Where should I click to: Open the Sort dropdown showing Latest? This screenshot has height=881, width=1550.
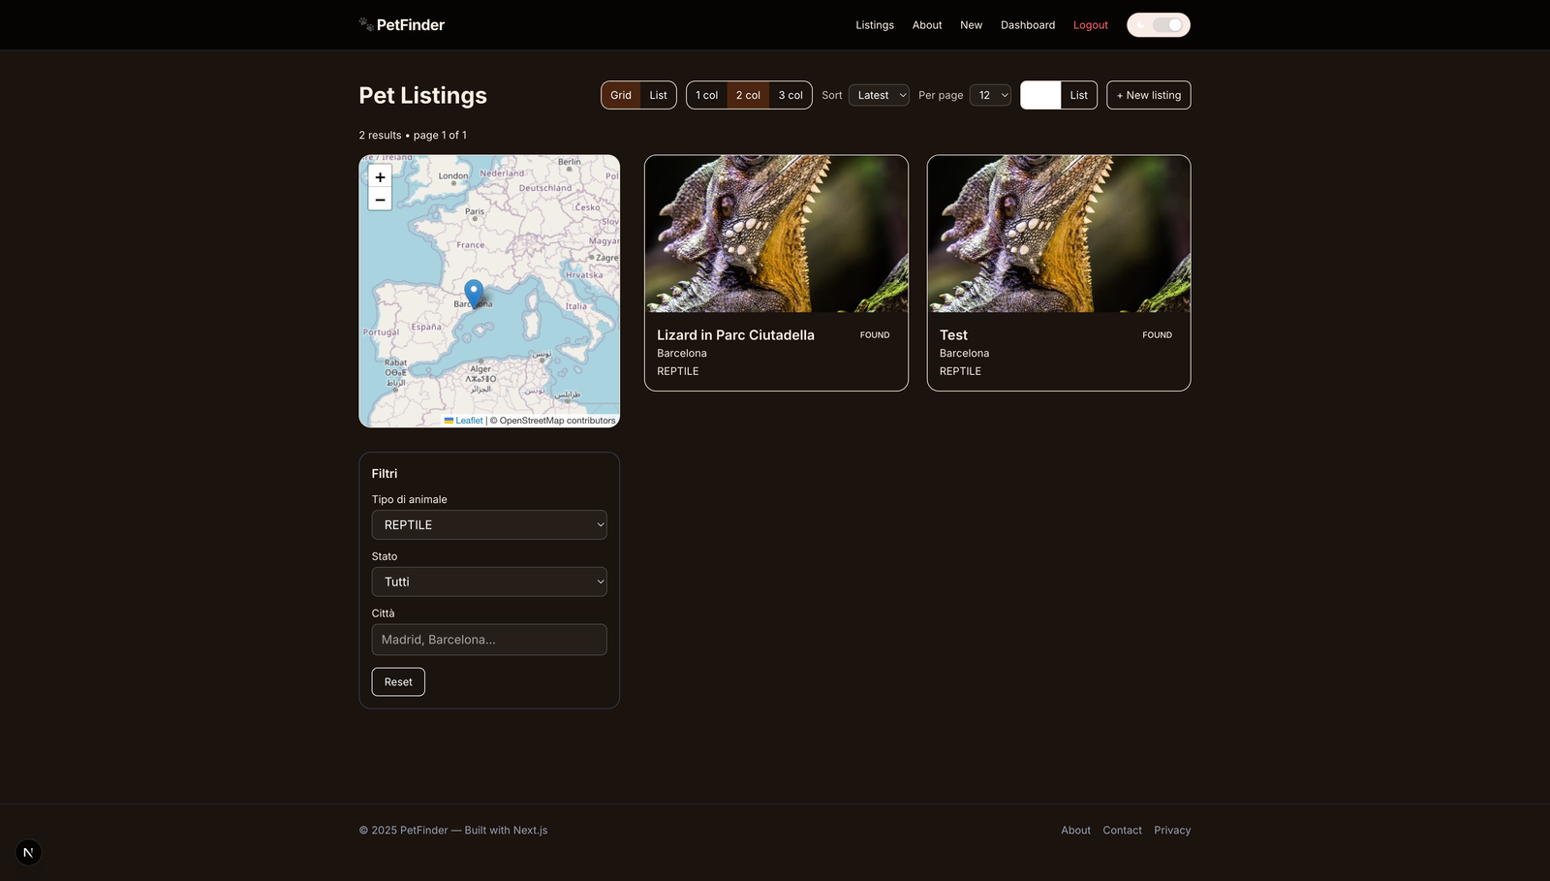[878, 95]
